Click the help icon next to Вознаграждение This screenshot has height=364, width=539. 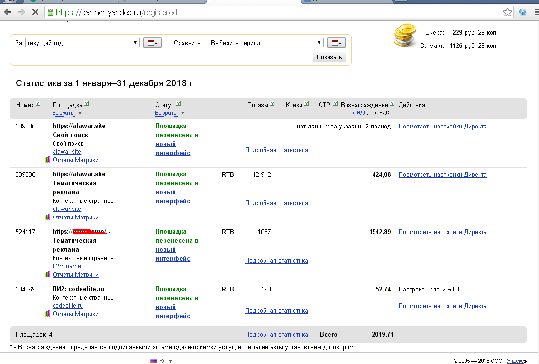[392, 103]
